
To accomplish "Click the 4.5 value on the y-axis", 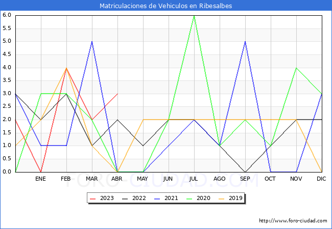I will tap(7, 54).
